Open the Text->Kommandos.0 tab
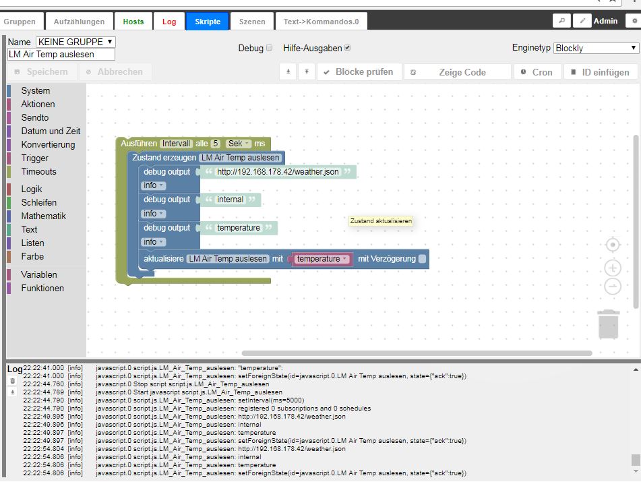 [322, 22]
